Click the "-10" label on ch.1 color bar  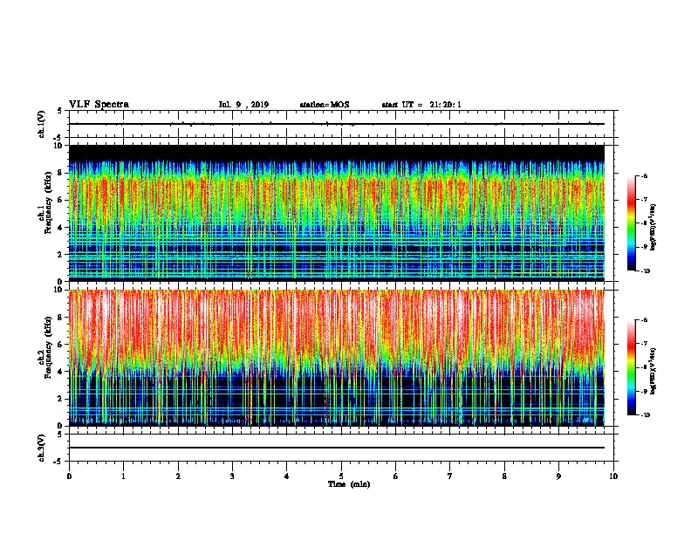[x=645, y=271]
